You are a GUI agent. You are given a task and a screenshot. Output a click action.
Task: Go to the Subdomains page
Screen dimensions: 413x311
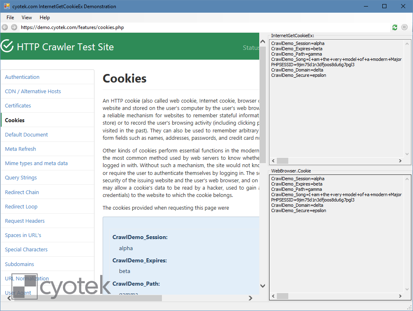[20, 264]
